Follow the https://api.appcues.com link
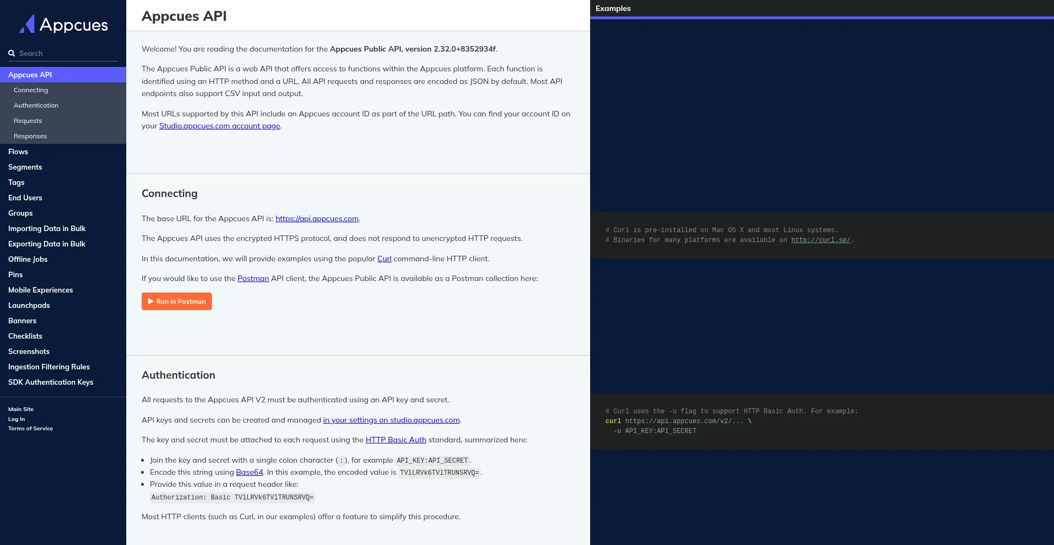This screenshot has width=1054, height=545. coord(317,218)
